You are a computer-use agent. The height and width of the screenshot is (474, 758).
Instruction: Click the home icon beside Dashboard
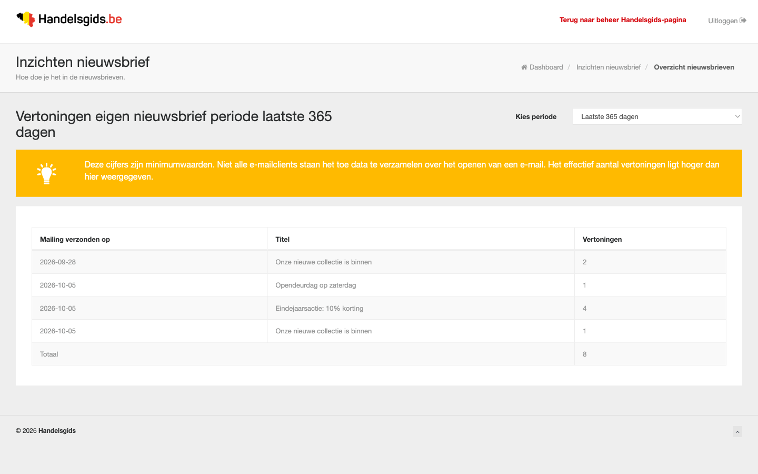(x=524, y=67)
